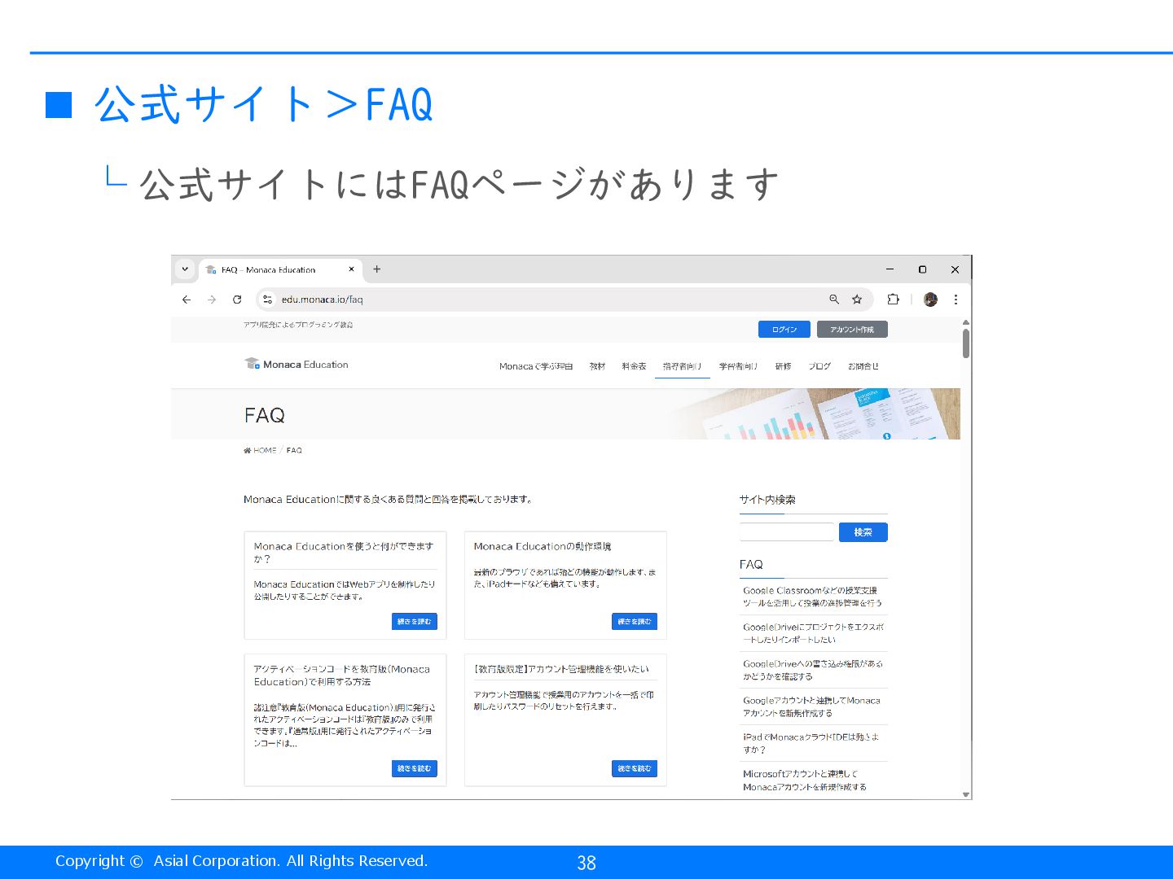Screen dimensions: 1173x879
Task: Open アクティベーションコードを教育版 card title
Action: coord(341,676)
